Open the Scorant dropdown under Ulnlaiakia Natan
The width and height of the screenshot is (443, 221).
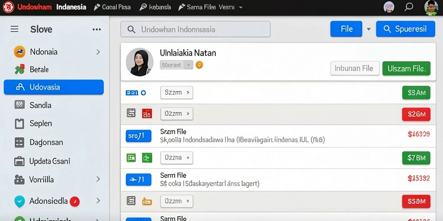click(x=177, y=65)
